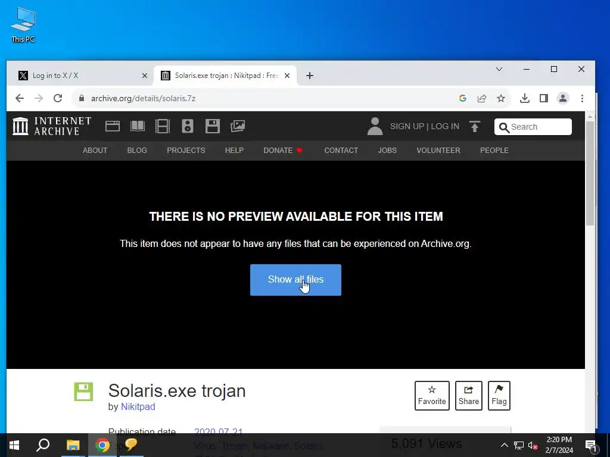The width and height of the screenshot is (610, 457).
Task: Close the Solaris.exe trojan tab
Action: 287,76
